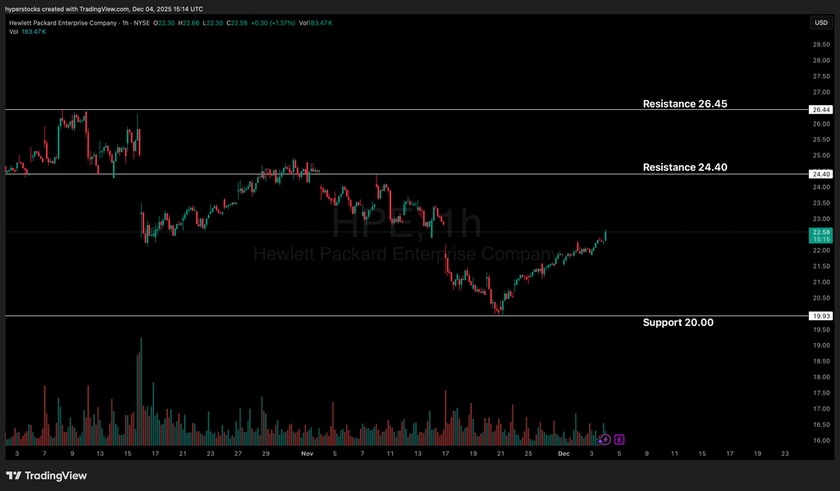Screen dimensions: 840x491
Task: Select the Nov label on the time axis
Action: click(307, 452)
